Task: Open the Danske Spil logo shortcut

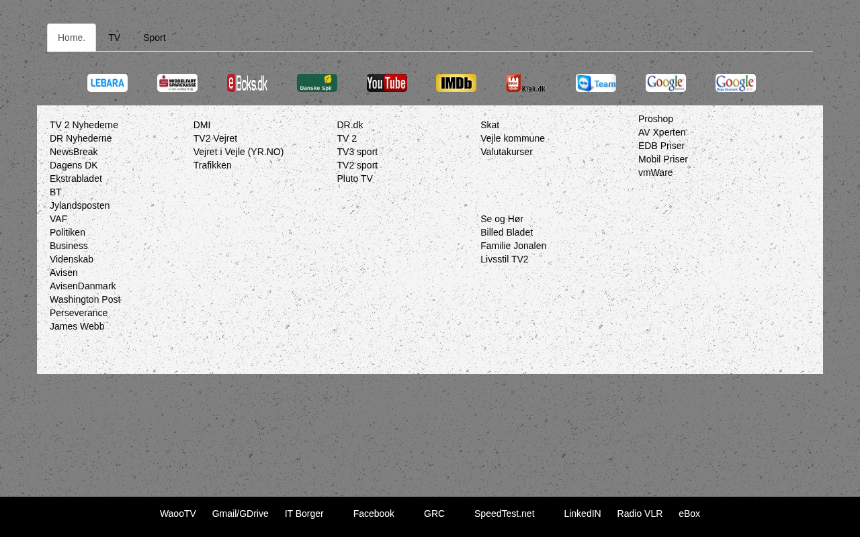Action: click(x=317, y=83)
